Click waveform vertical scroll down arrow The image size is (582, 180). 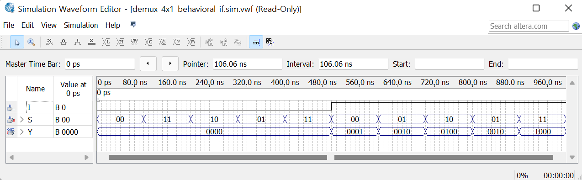(x=572, y=157)
